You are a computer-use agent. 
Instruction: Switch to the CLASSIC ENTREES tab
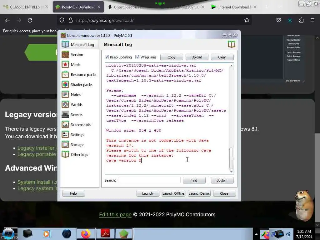click(x=26, y=7)
